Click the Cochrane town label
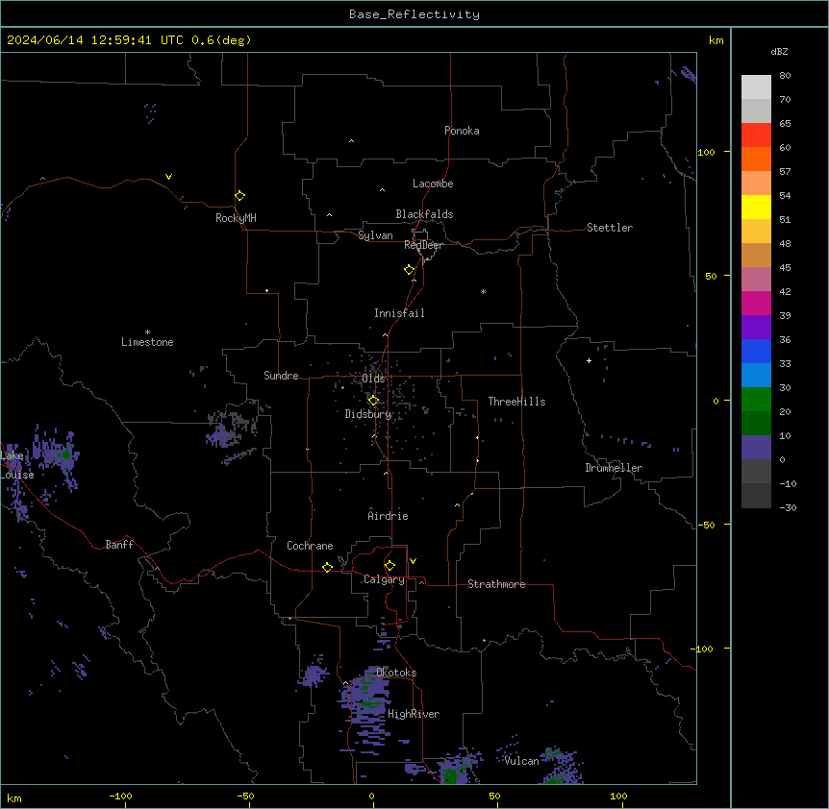The height and width of the screenshot is (809, 829). point(310,546)
